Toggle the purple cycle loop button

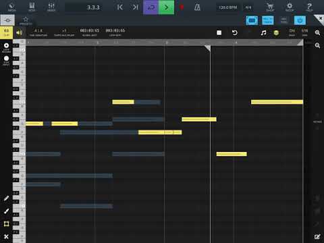point(151,7)
